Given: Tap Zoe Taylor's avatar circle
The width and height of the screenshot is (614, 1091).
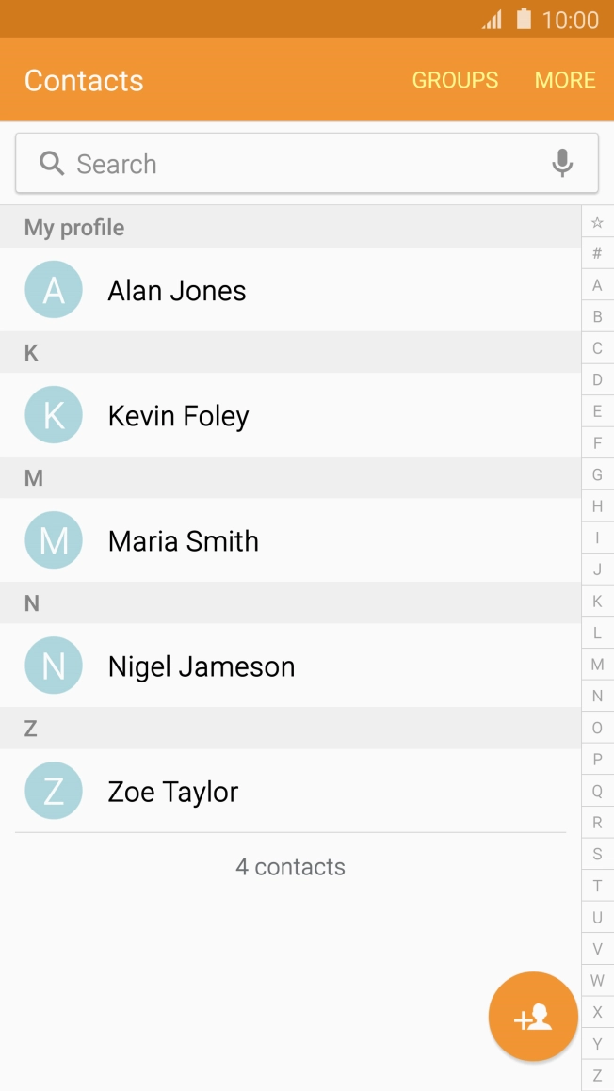Looking at the screenshot, I should point(54,791).
